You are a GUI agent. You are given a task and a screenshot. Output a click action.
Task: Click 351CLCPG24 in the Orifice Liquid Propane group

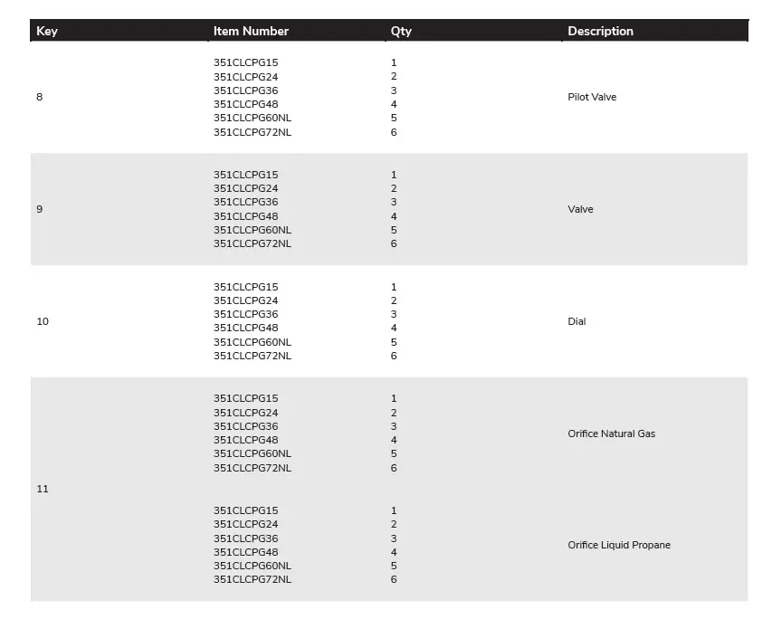[246, 524]
